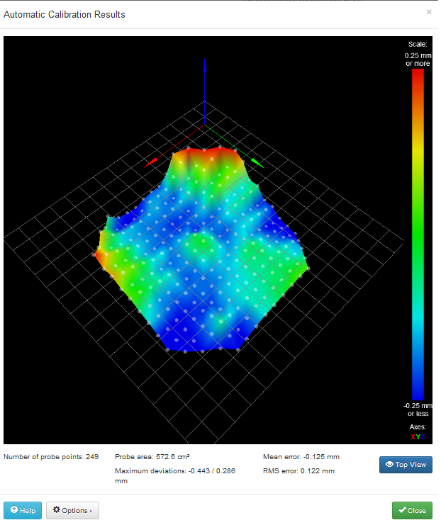441x525 pixels.
Task: Click the Help button with question icon
Action: click(23, 510)
